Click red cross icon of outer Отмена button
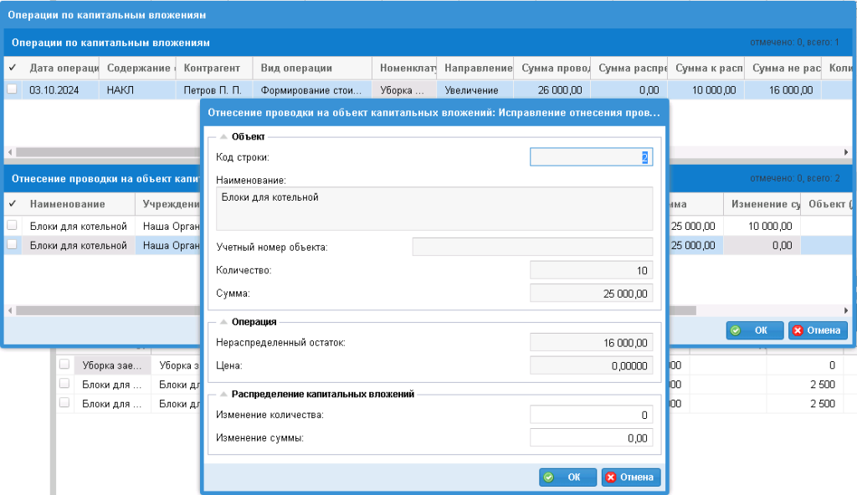Viewport: 857px width, 495px height. (798, 330)
